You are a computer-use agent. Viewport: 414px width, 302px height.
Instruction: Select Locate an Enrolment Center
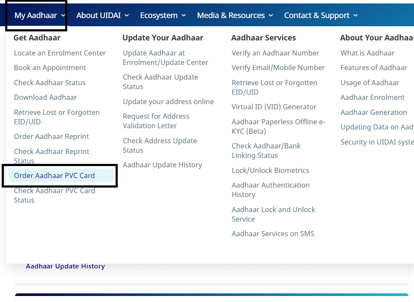pos(60,53)
